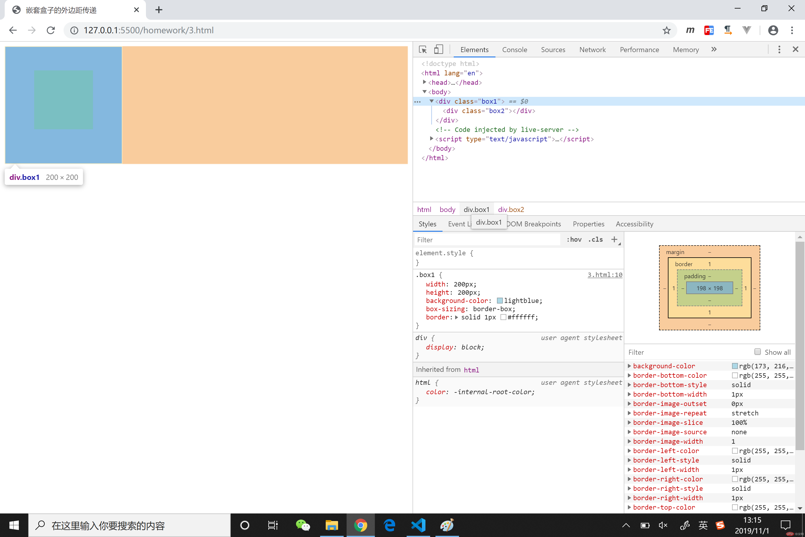Switch to the Sources tab

[553, 50]
